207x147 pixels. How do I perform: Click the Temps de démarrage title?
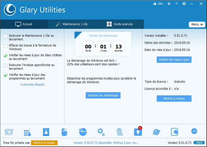[103, 36]
